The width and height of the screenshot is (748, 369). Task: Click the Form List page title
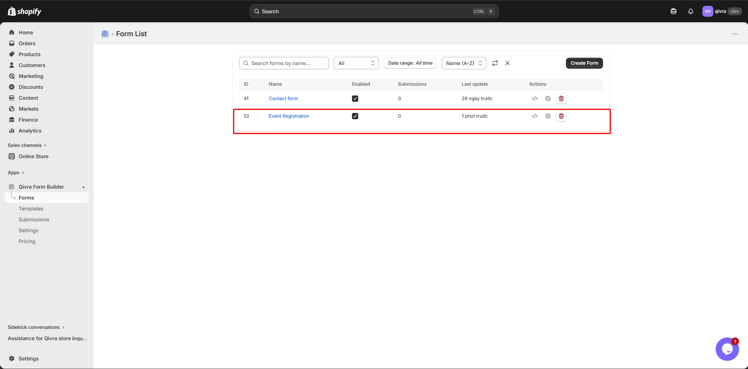[x=131, y=34]
